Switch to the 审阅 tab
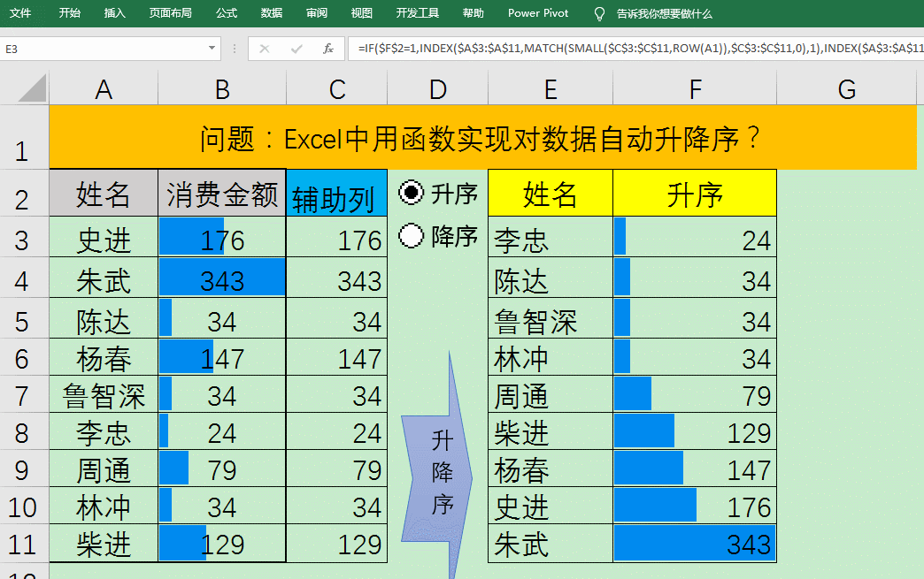Screen dimensions: 924x579 pos(317,13)
